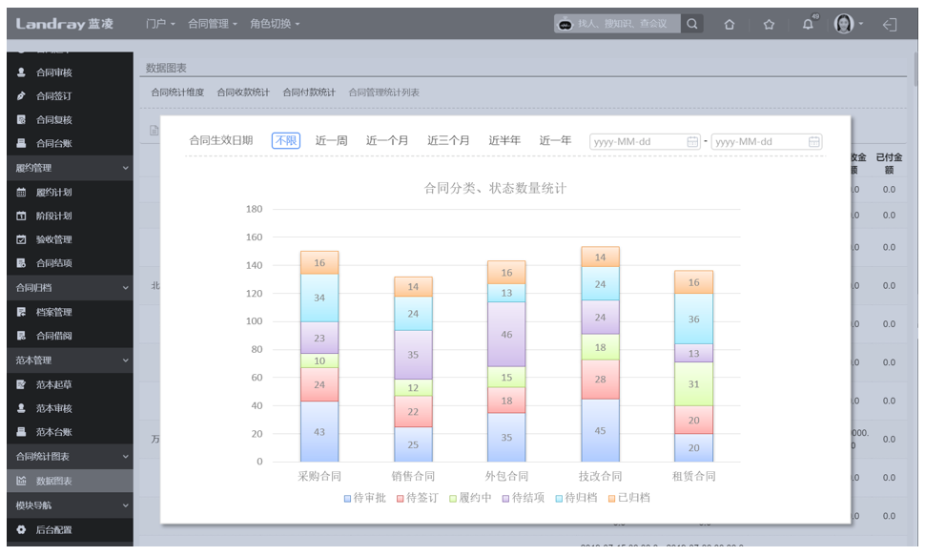Image resolution: width=925 pixels, height=556 pixels.
Task: Open the 合同管理 menu in the top bar
Action: point(210,24)
